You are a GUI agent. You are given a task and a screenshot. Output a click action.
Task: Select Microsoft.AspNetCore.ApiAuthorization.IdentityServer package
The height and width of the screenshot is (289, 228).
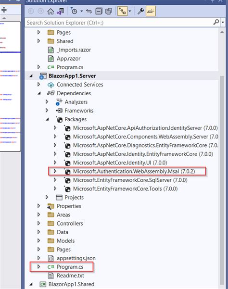pyautogui.click(x=145, y=128)
